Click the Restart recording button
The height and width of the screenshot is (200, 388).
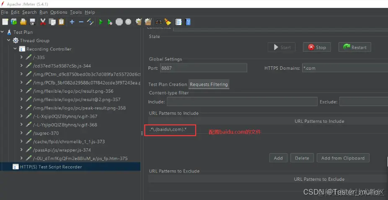(x=354, y=47)
